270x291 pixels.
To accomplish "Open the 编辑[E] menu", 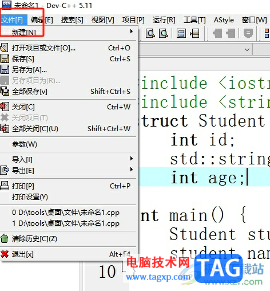I will [42, 20].
